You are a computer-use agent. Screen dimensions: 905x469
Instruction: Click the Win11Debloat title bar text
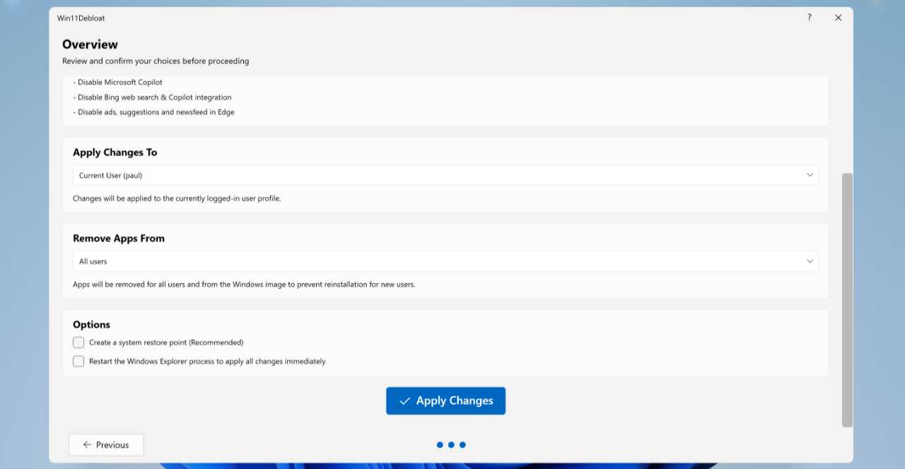point(81,18)
